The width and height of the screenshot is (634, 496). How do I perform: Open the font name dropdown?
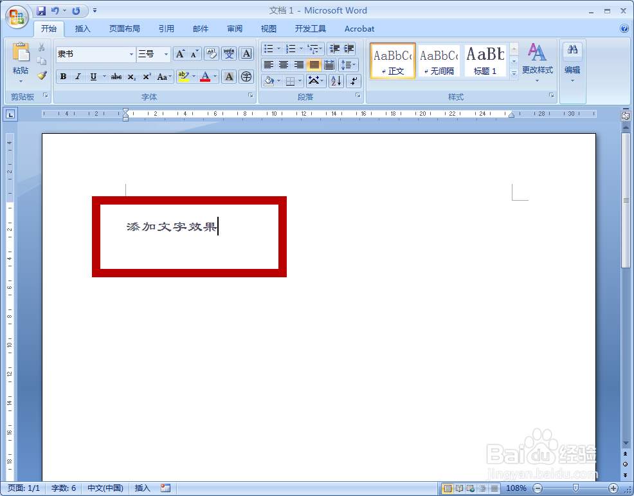coord(133,54)
